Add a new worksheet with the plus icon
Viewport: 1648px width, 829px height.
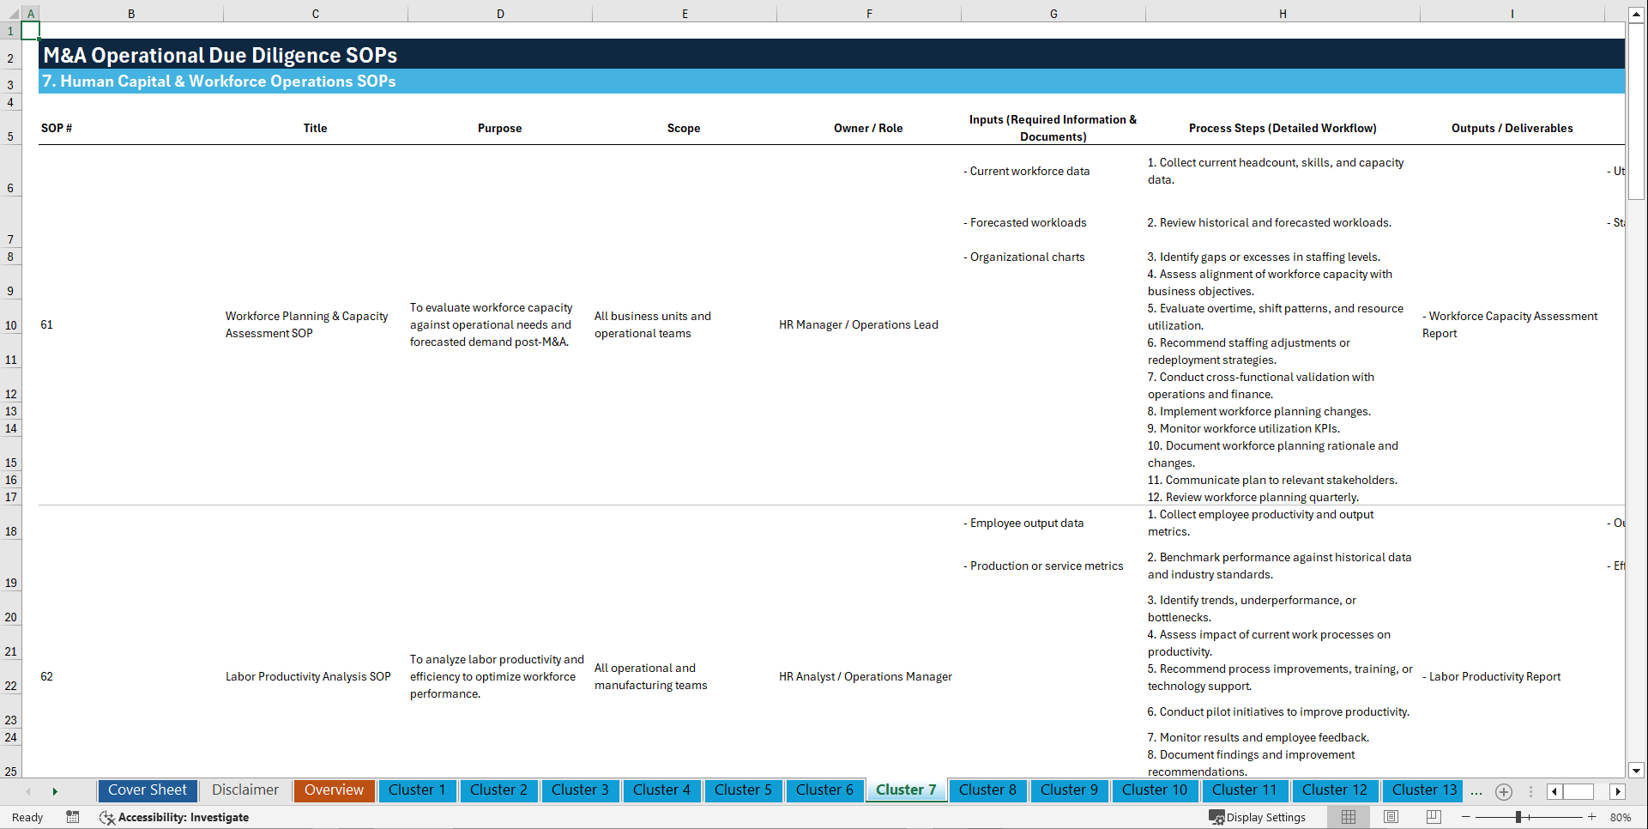[x=1503, y=791]
